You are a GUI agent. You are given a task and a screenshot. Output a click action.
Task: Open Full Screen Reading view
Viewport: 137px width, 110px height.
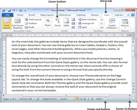(18, 23)
